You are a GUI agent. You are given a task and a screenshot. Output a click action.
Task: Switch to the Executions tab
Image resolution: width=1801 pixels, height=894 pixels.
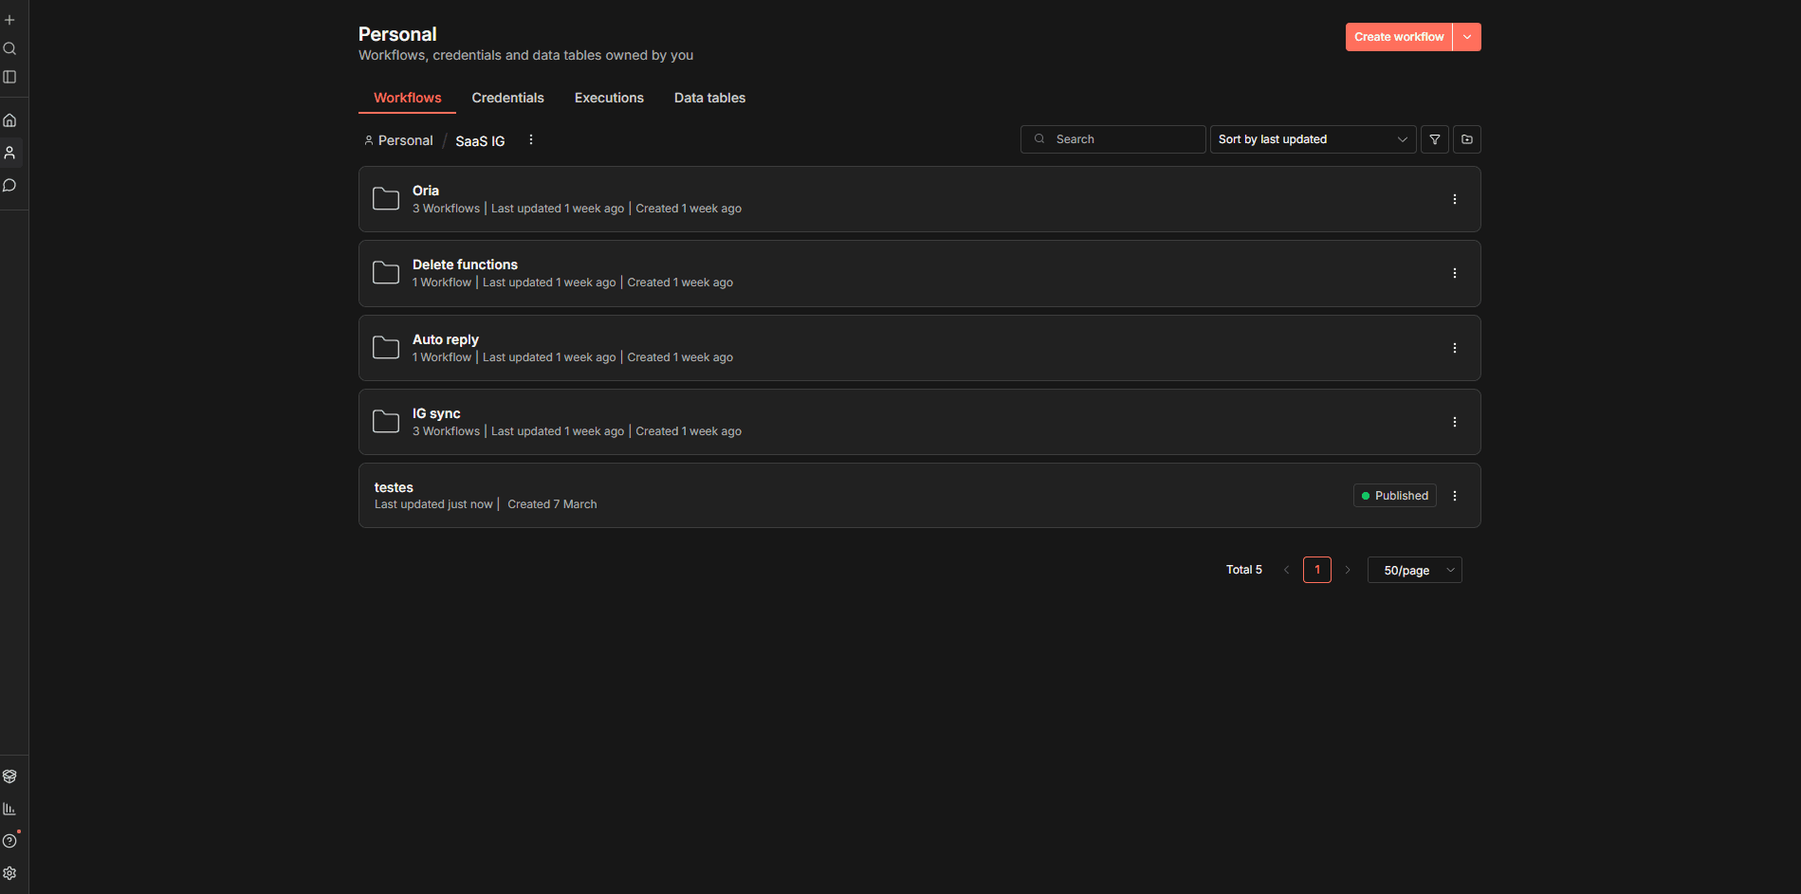pyautogui.click(x=609, y=98)
